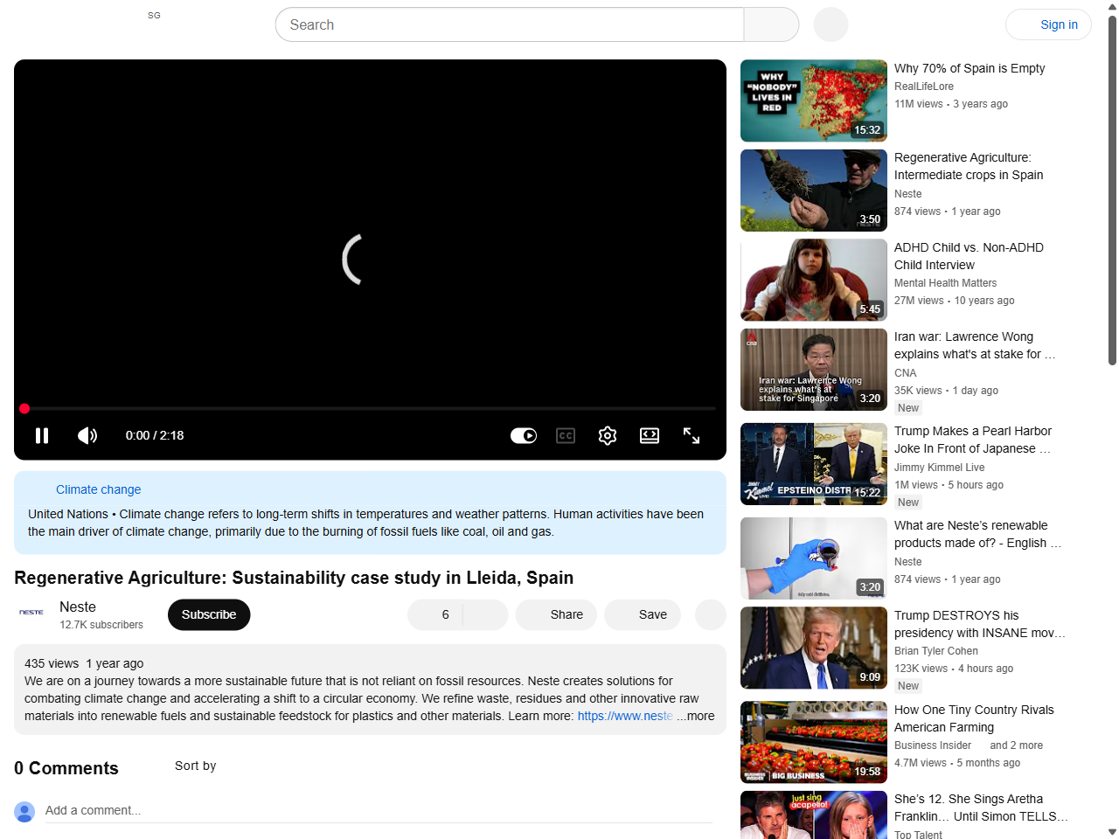1119x839 pixels.
Task: Open 'What are Neste's renewable products' title
Action: click(978, 534)
